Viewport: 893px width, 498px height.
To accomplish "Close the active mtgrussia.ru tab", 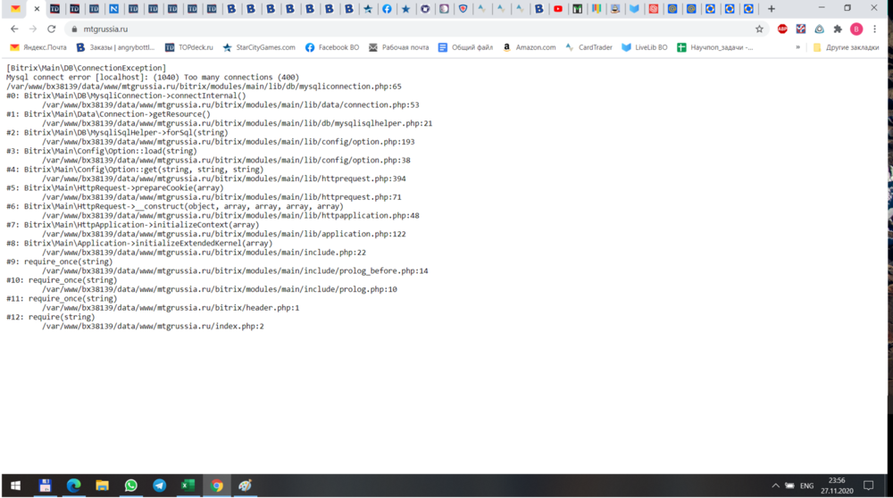I will click(x=37, y=9).
